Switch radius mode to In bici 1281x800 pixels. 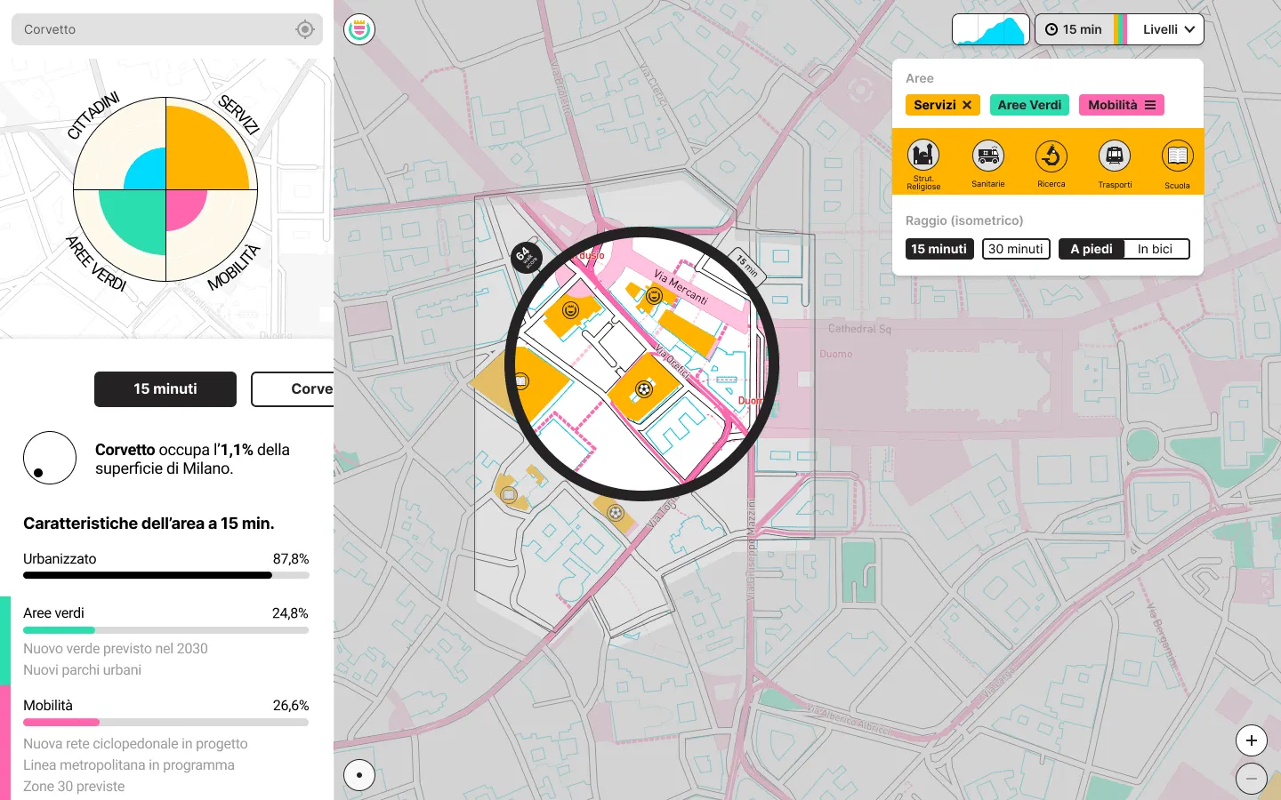(1156, 249)
